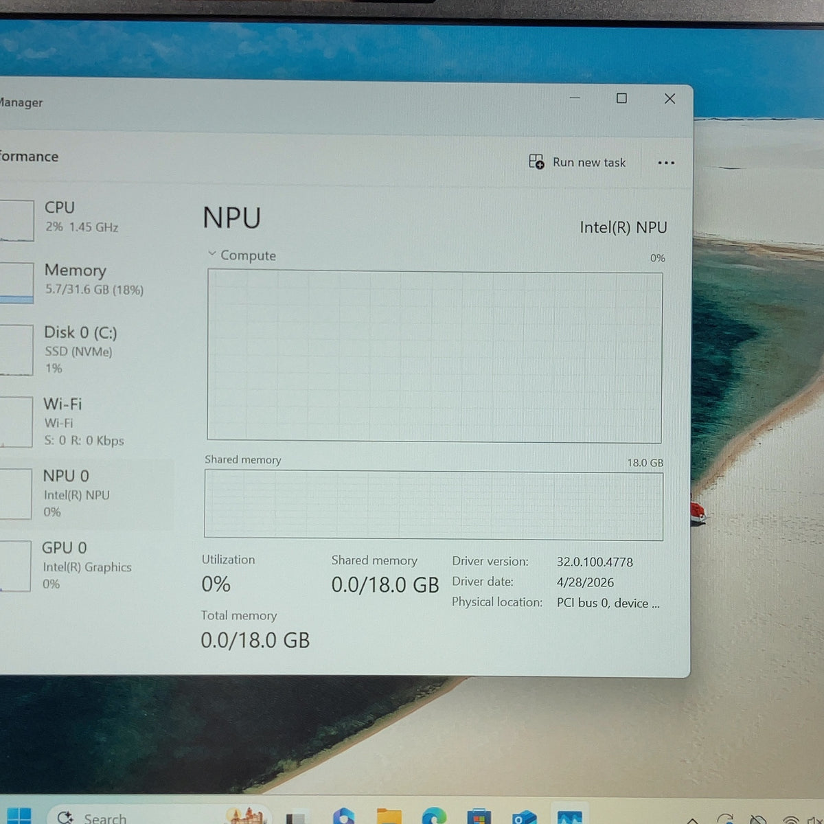Screen dimensions: 824x824
Task: Click the Task Manager taskbar icon
Action: (570, 817)
